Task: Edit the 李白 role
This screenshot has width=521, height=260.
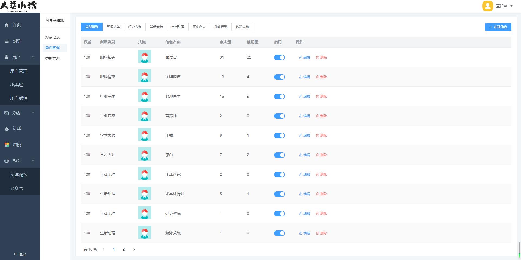Action: 305,155
